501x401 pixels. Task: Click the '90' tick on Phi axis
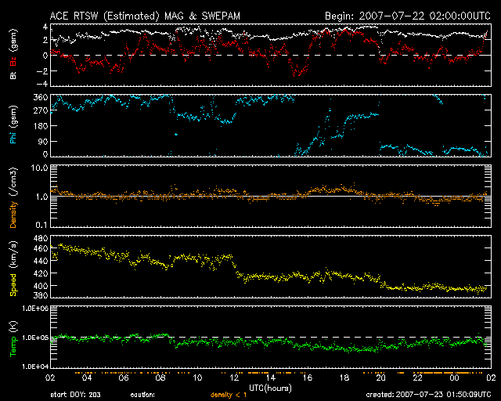[43, 141]
